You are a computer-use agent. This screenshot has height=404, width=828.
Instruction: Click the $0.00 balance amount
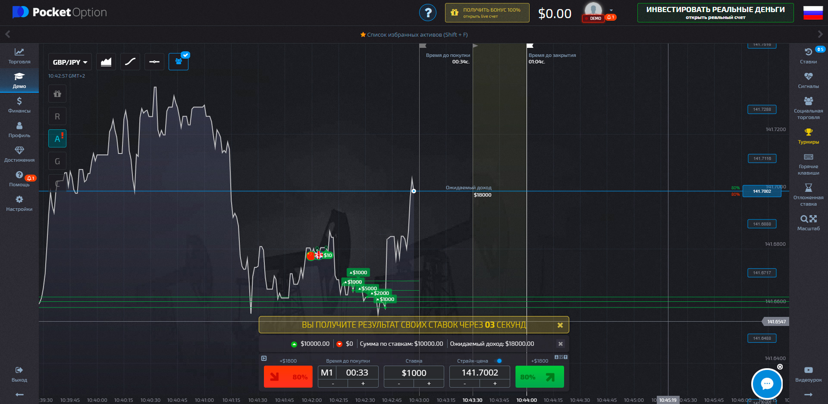click(555, 13)
